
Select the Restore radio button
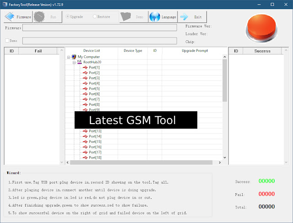95,16
